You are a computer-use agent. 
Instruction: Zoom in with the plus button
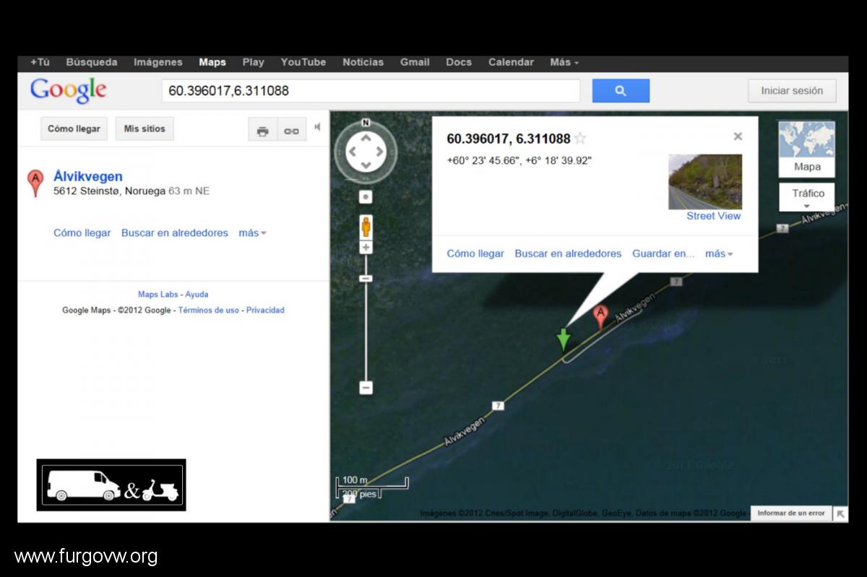(366, 248)
